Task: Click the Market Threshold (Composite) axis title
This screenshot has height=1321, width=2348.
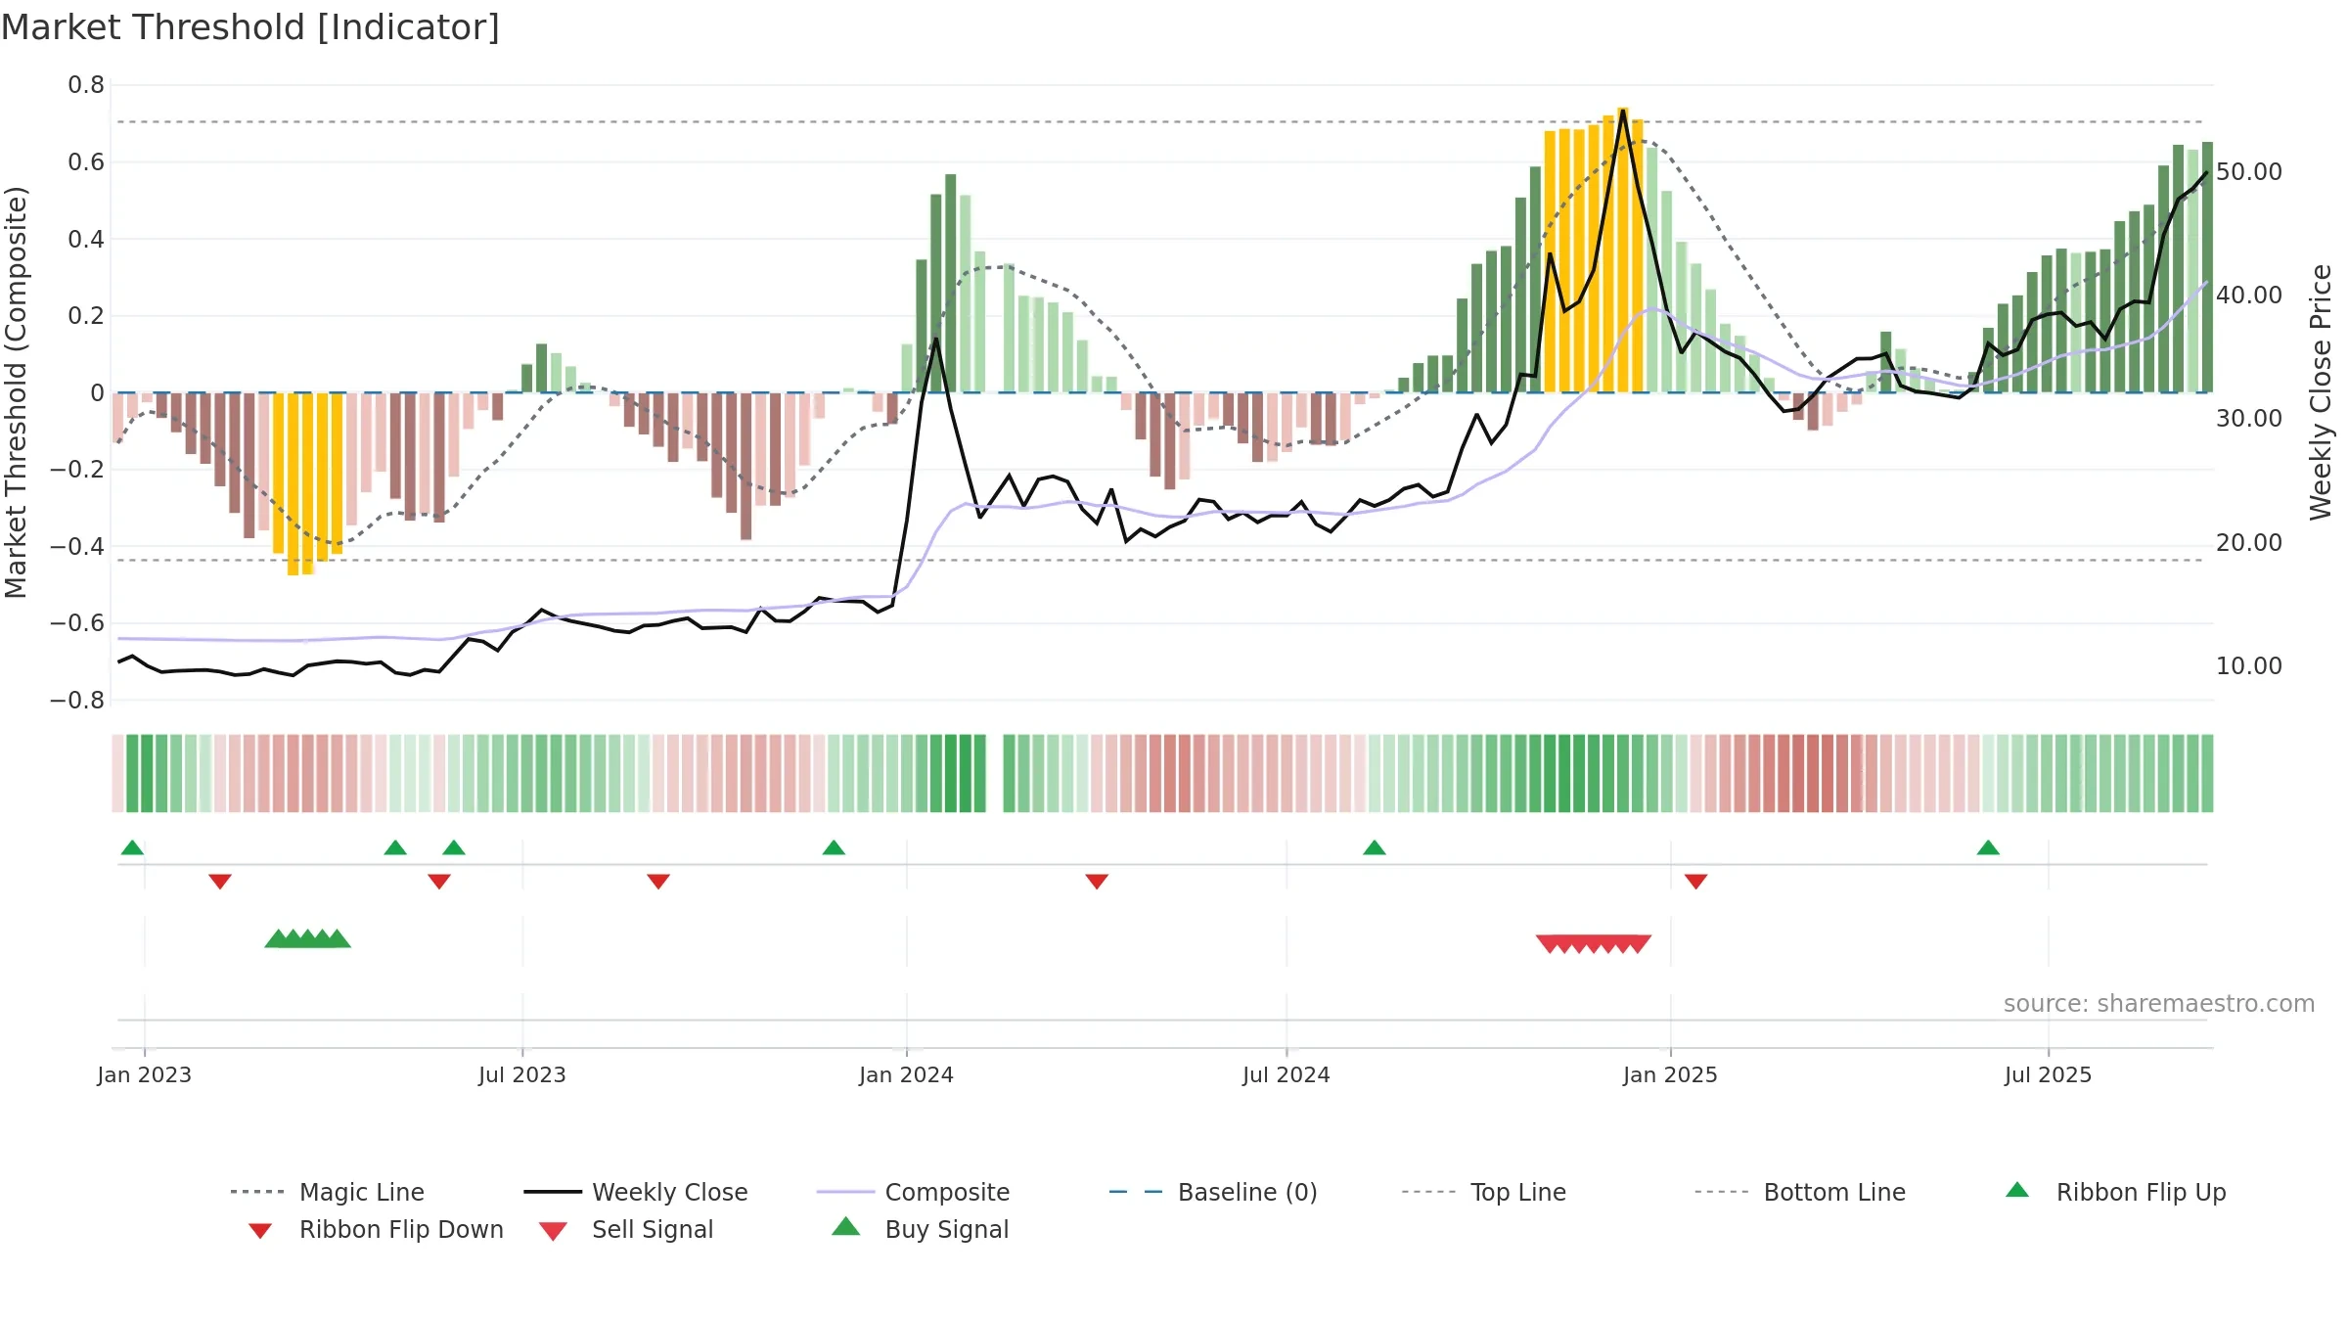Action: click(16, 391)
